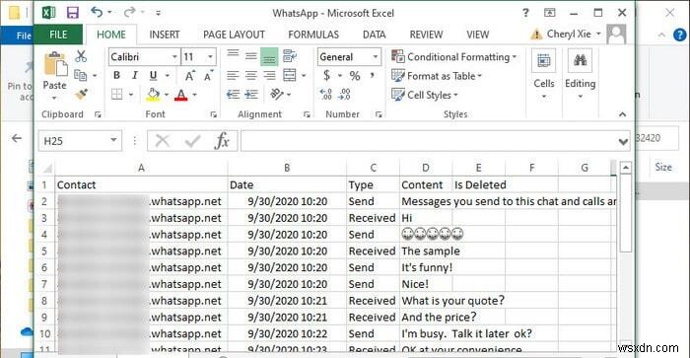Click the Save icon in quick access toolbar

73,13
